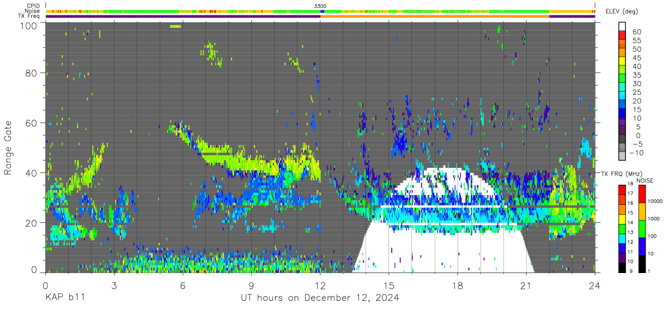The height and width of the screenshot is (309, 669).
Task: Pick the red segment of ELEV colorbar
Action: point(622,34)
